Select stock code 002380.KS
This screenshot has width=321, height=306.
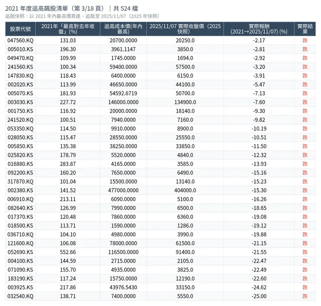pos(20,190)
